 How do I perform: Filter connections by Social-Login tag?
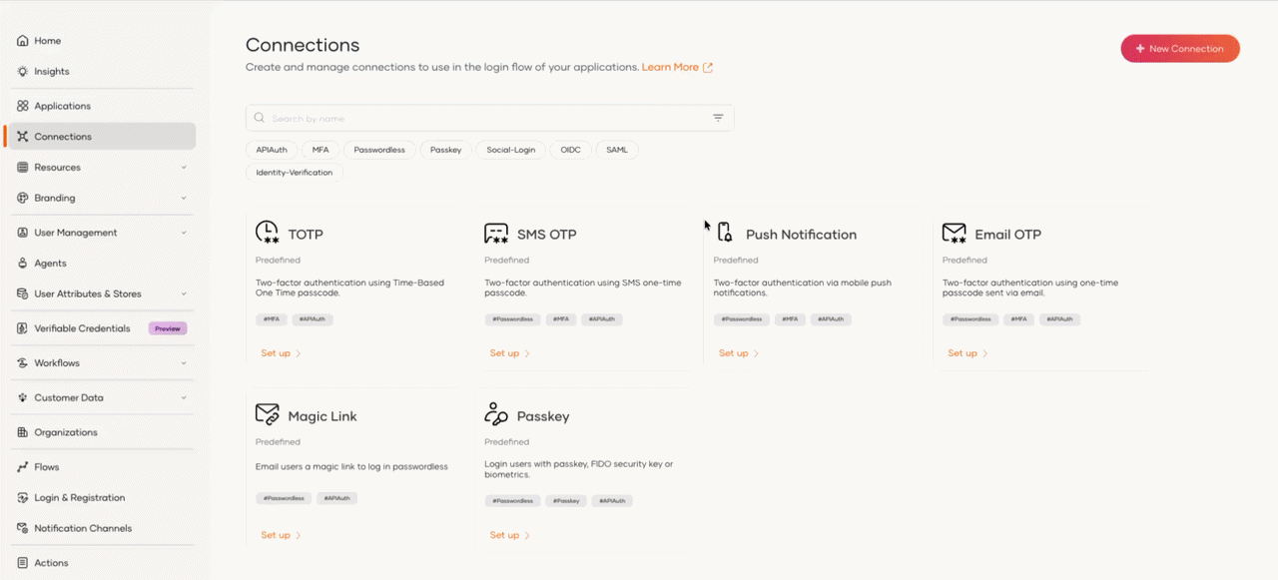(511, 150)
